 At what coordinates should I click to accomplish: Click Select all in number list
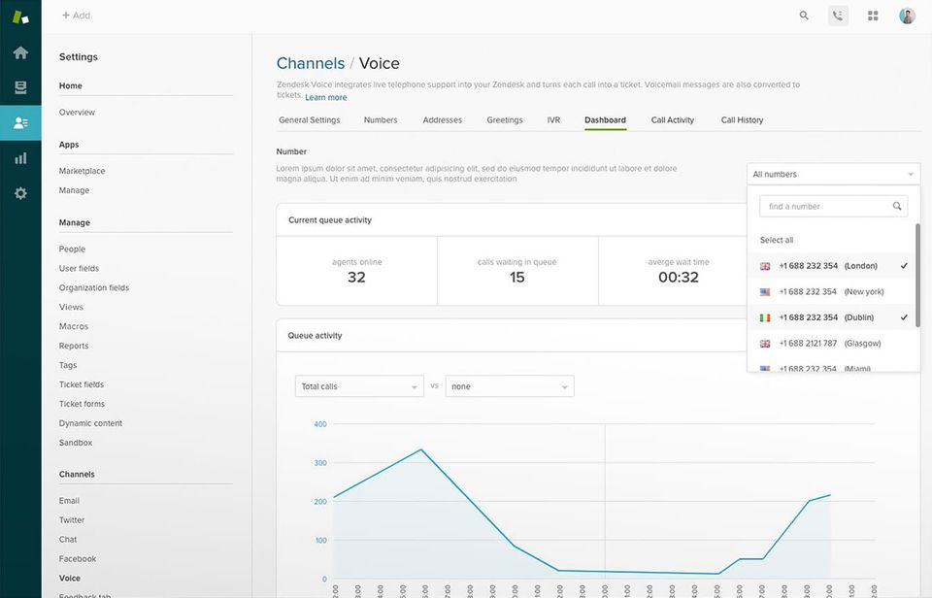pos(777,240)
